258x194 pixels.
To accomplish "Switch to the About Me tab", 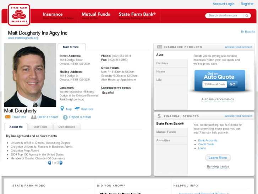I will pos(16,127).
